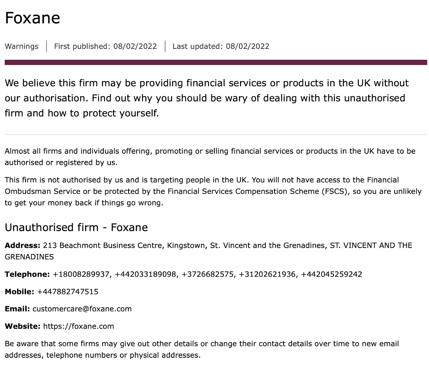Click telephone number +442033189098
Image resolution: width=429 pixels, height=366 pixels.
(145, 274)
